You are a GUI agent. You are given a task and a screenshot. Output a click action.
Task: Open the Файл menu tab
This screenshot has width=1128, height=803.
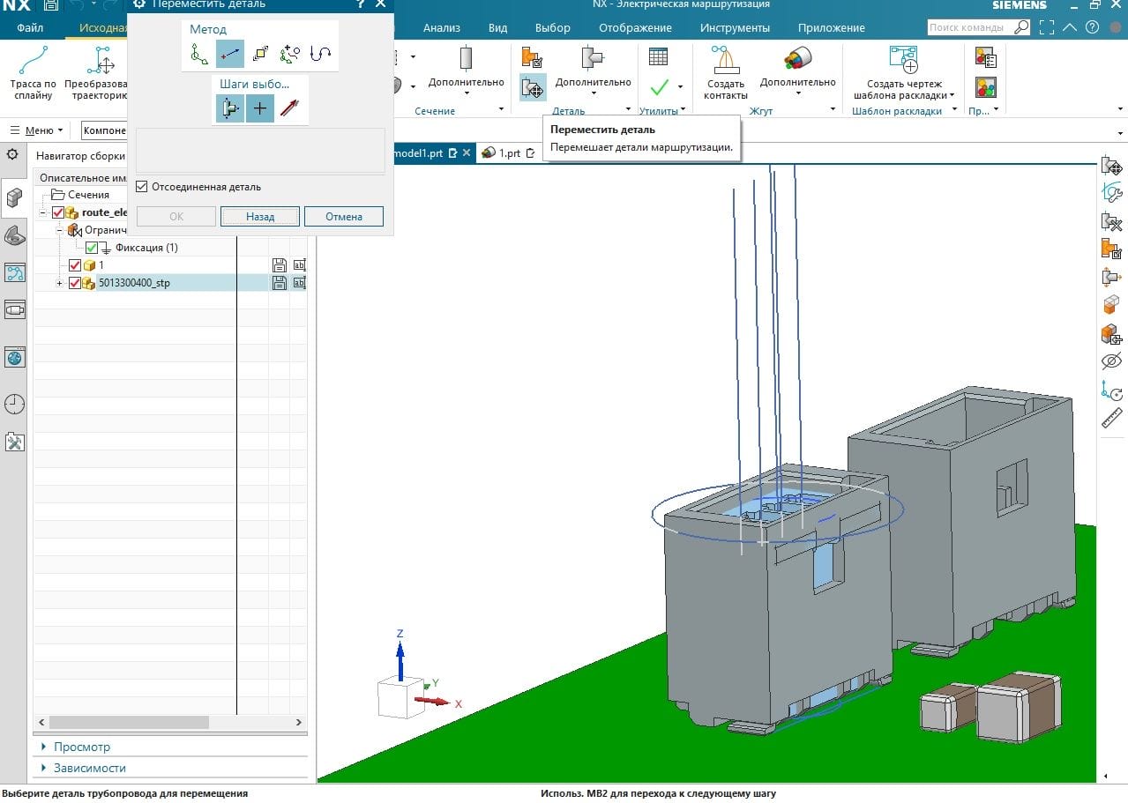click(x=30, y=27)
